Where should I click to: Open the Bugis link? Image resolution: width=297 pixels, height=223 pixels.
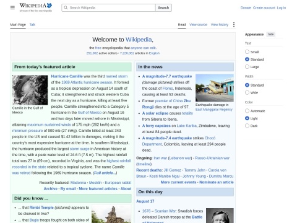click(34, 220)
